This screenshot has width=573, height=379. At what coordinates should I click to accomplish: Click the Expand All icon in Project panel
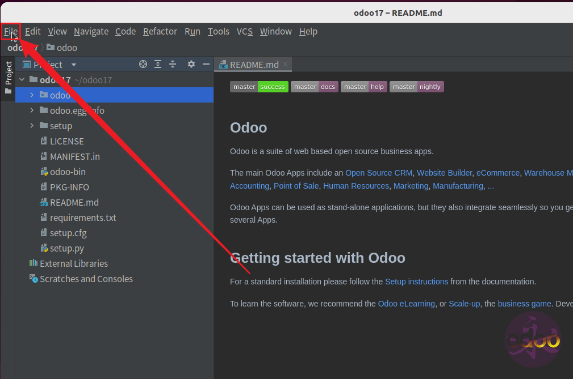[158, 65]
